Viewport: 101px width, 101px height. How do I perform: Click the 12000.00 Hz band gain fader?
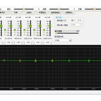click(x=50, y=26)
